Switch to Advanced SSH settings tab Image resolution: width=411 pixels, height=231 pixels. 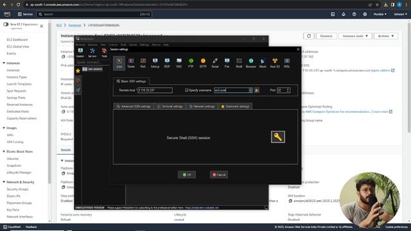pos(134,107)
